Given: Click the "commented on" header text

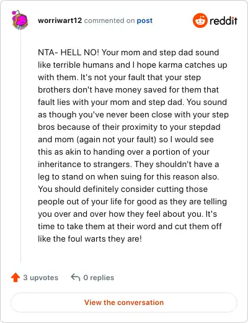Looking at the screenshot, I should click(109, 20).
